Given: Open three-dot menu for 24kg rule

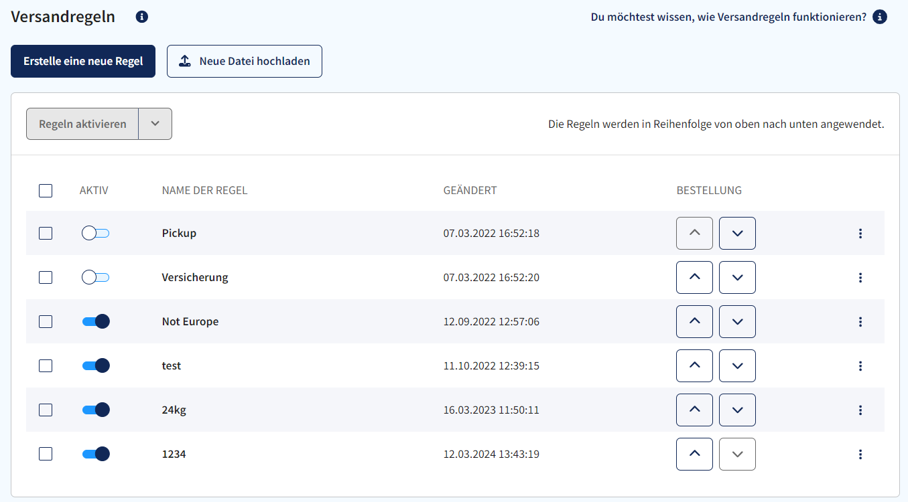Looking at the screenshot, I should point(860,410).
